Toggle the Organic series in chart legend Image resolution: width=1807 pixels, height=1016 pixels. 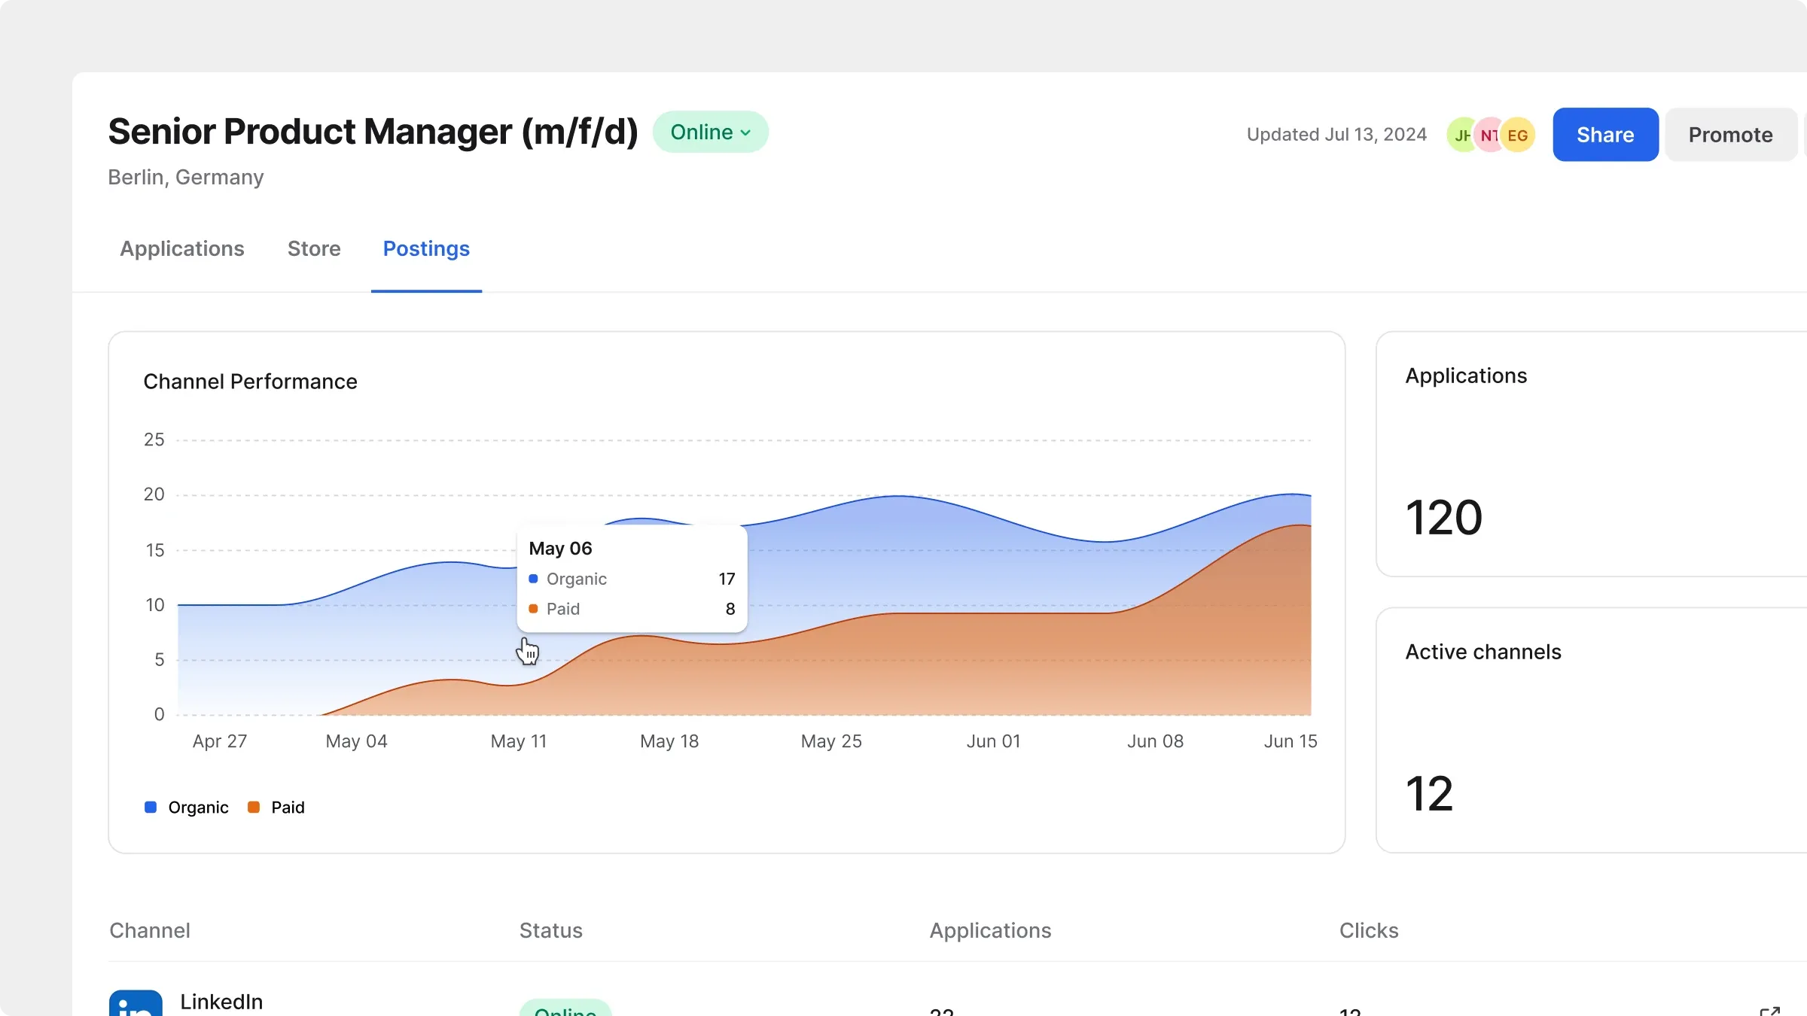(x=187, y=808)
